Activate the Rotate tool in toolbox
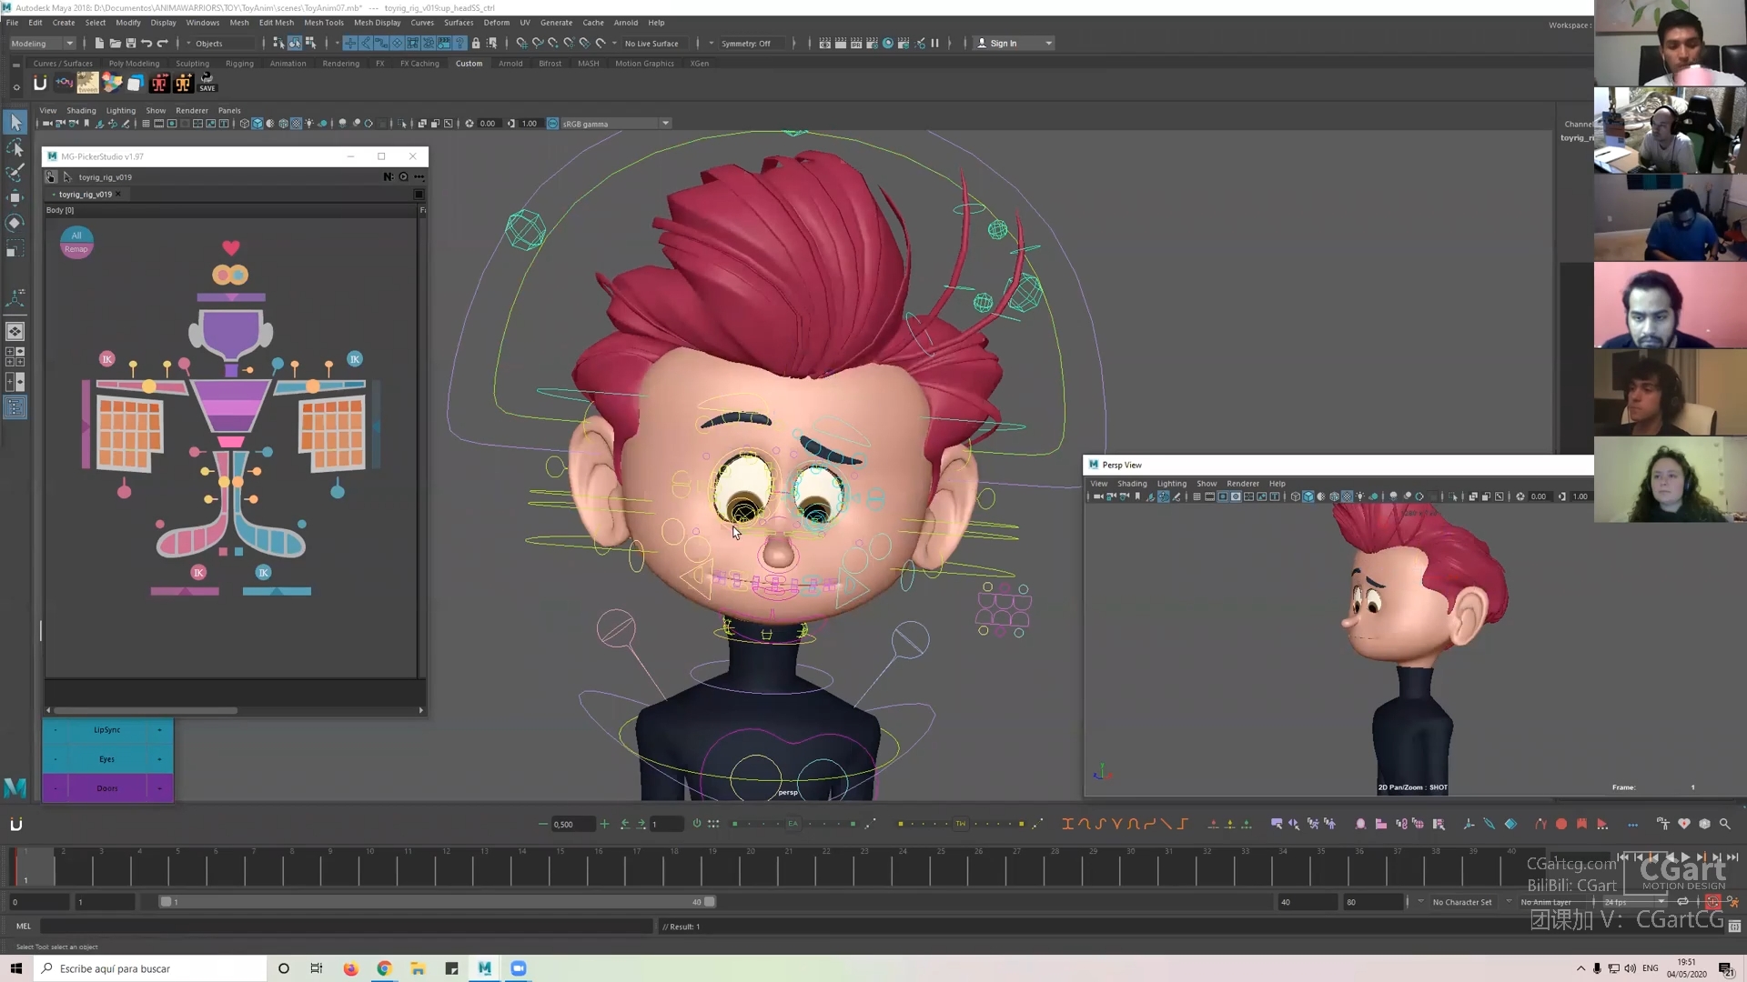 [x=15, y=224]
